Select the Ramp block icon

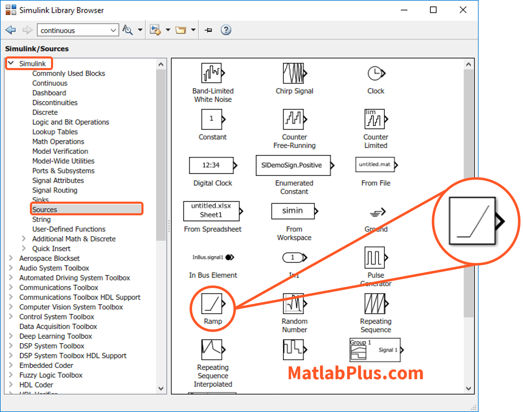pos(212,304)
